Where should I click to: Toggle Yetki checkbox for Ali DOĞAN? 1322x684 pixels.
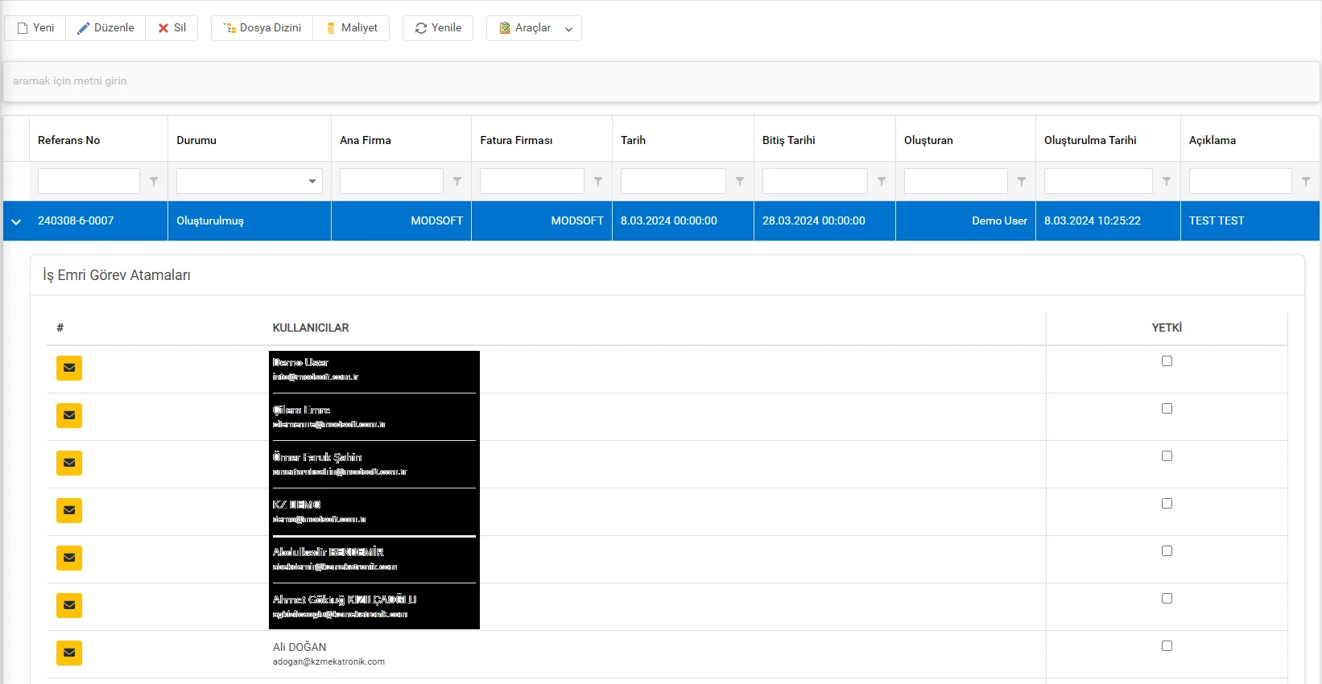click(1167, 646)
